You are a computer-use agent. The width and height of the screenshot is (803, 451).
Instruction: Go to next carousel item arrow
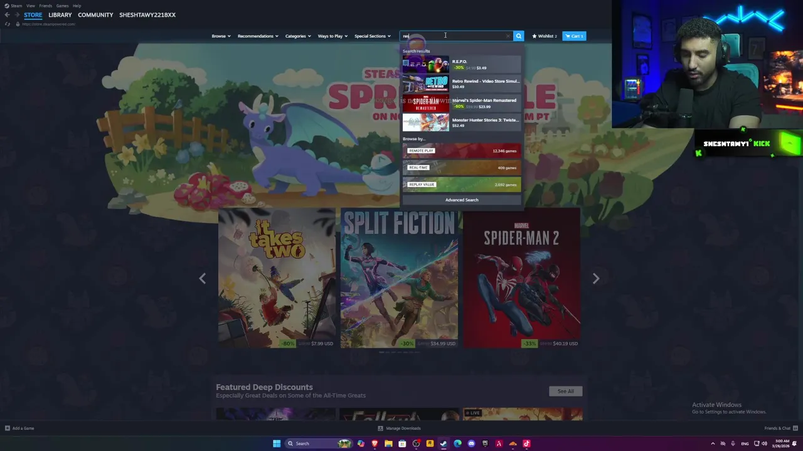tap(596, 278)
